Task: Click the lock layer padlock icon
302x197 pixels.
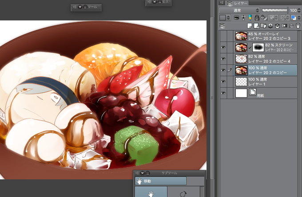Action: [x=257, y=18]
